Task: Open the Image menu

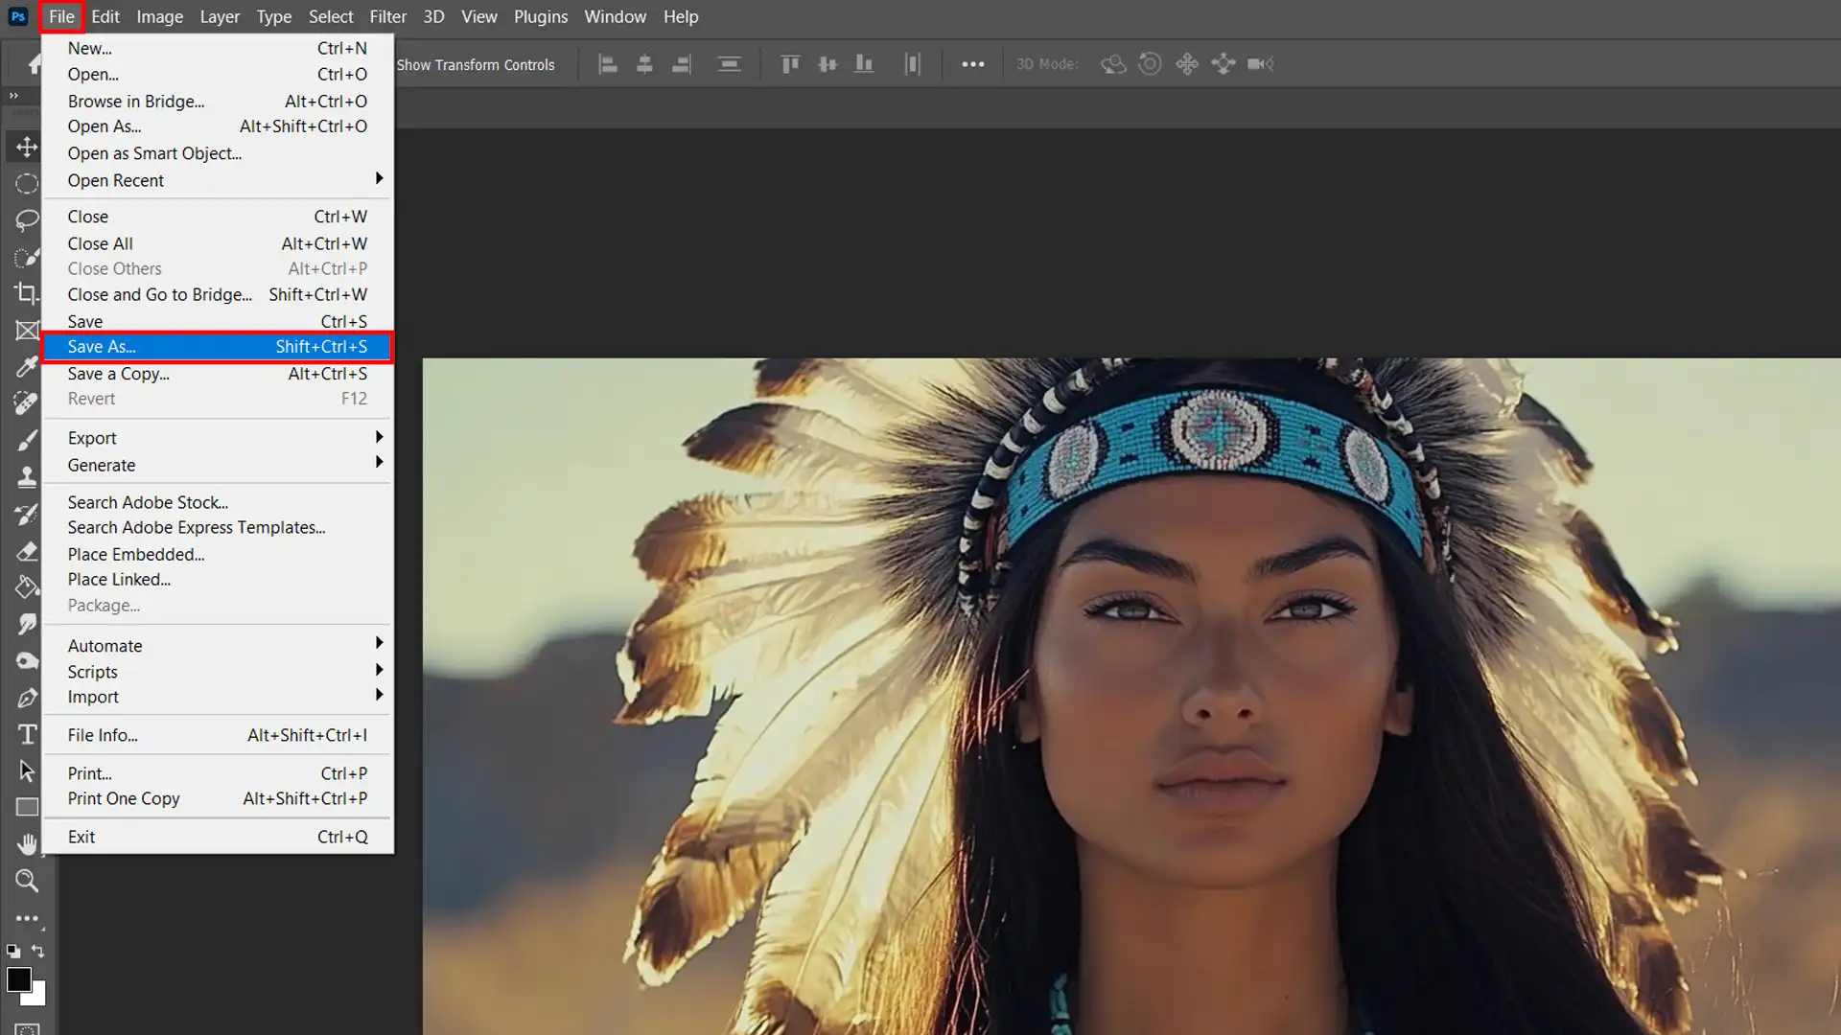Action: click(x=159, y=16)
